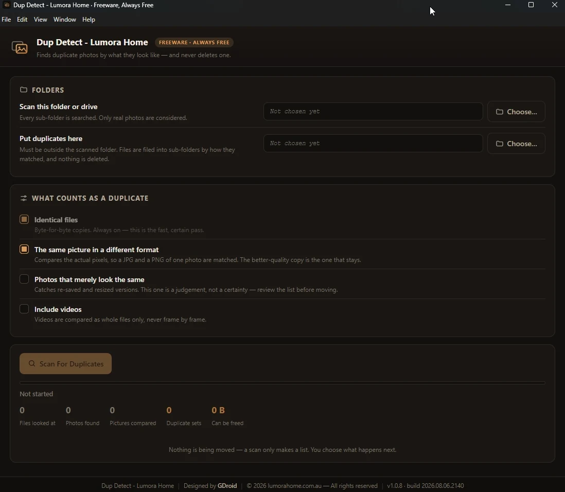Screen dimensions: 565x492
Task: Click the Files looked at counter
Action: (x=38, y=416)
